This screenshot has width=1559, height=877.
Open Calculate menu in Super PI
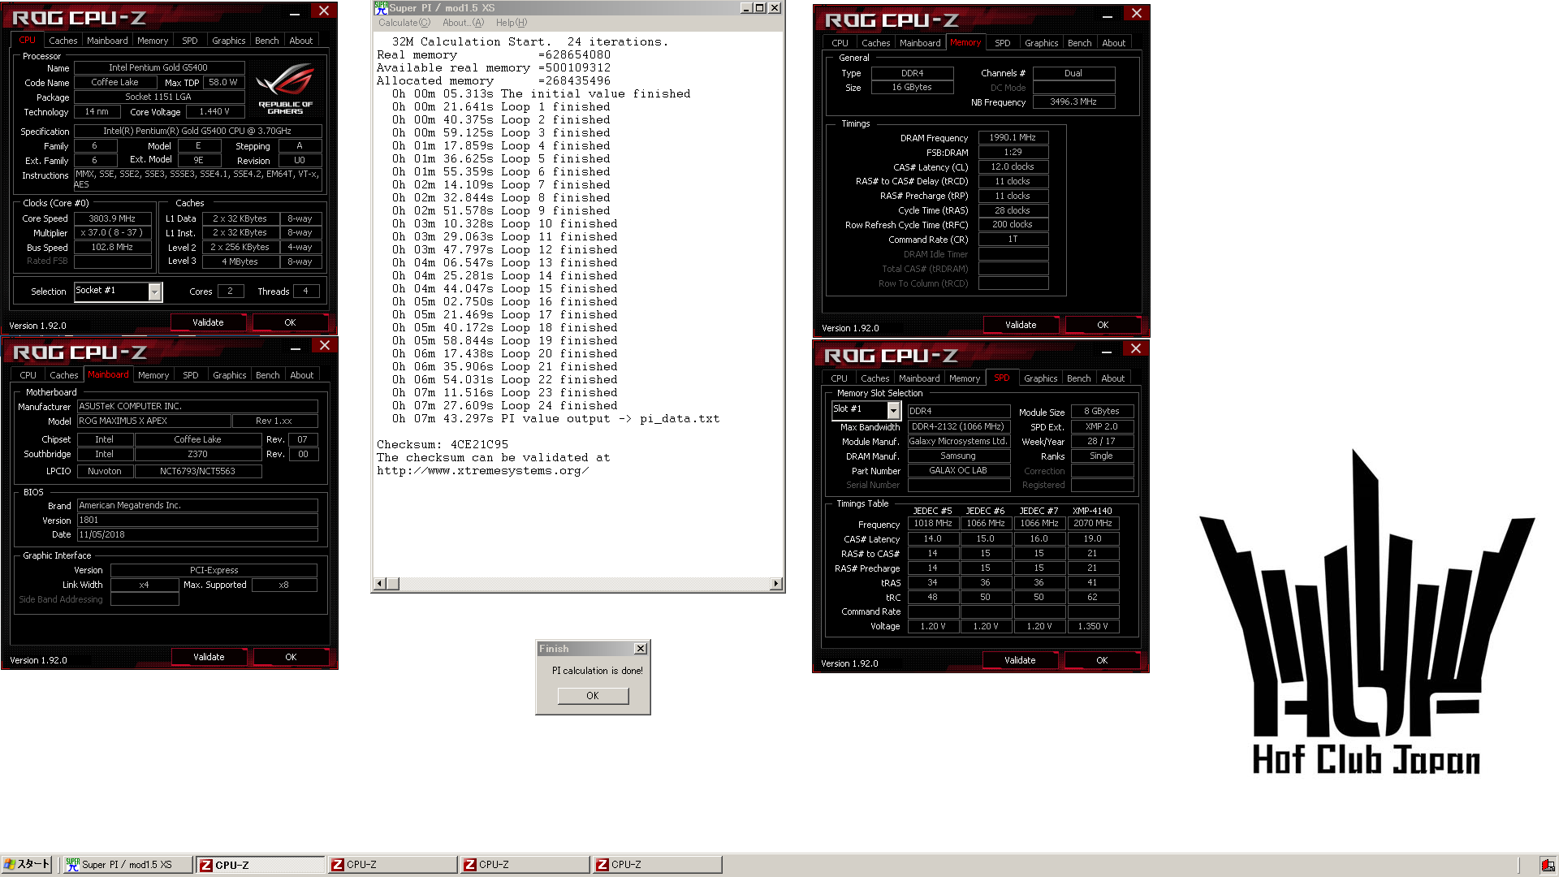tap(404, 23)
